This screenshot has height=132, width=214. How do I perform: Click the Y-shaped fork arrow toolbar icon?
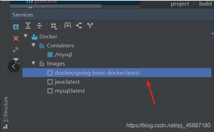coord(90,26)
